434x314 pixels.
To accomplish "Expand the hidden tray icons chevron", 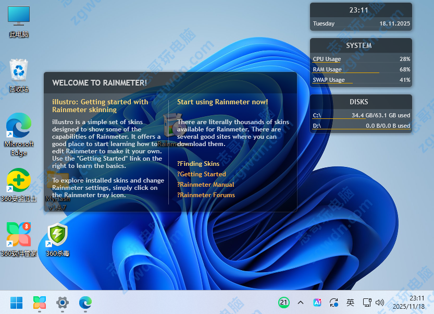I will click(x=301, y=302).
